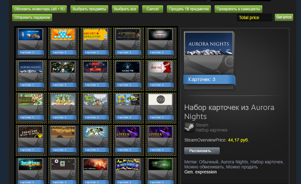Click the Bleak booster pack

pos(64,76)
